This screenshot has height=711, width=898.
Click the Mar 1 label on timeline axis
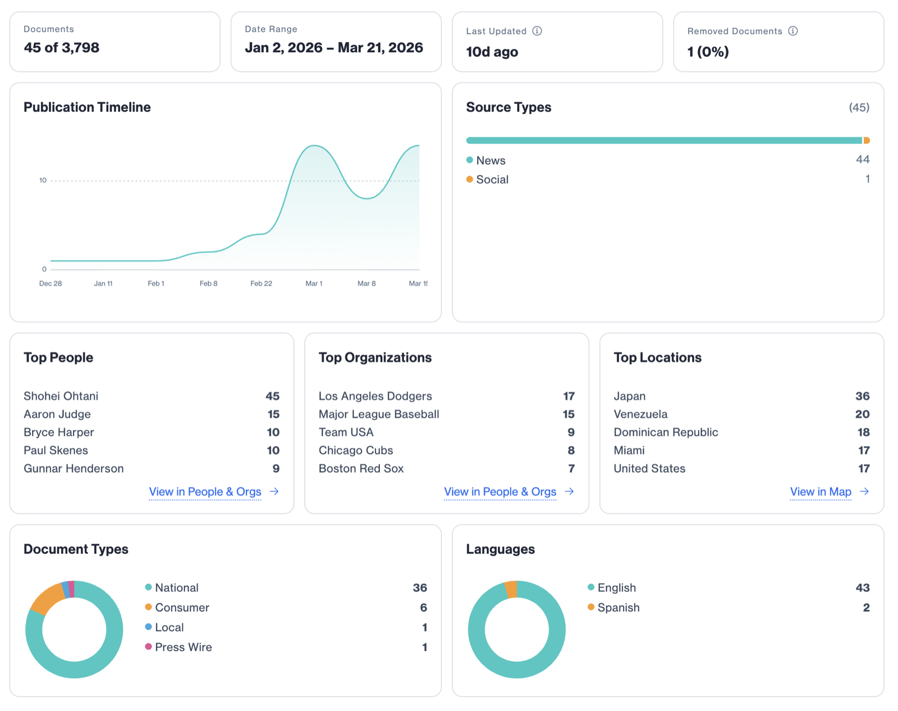(314, 283)
